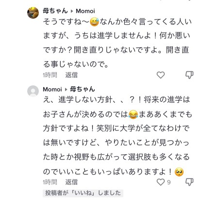Tap 返信 under 母ちゃん's comment
Image resolution: width=201 pixels, height=200 pixels.
click(71, 75)
